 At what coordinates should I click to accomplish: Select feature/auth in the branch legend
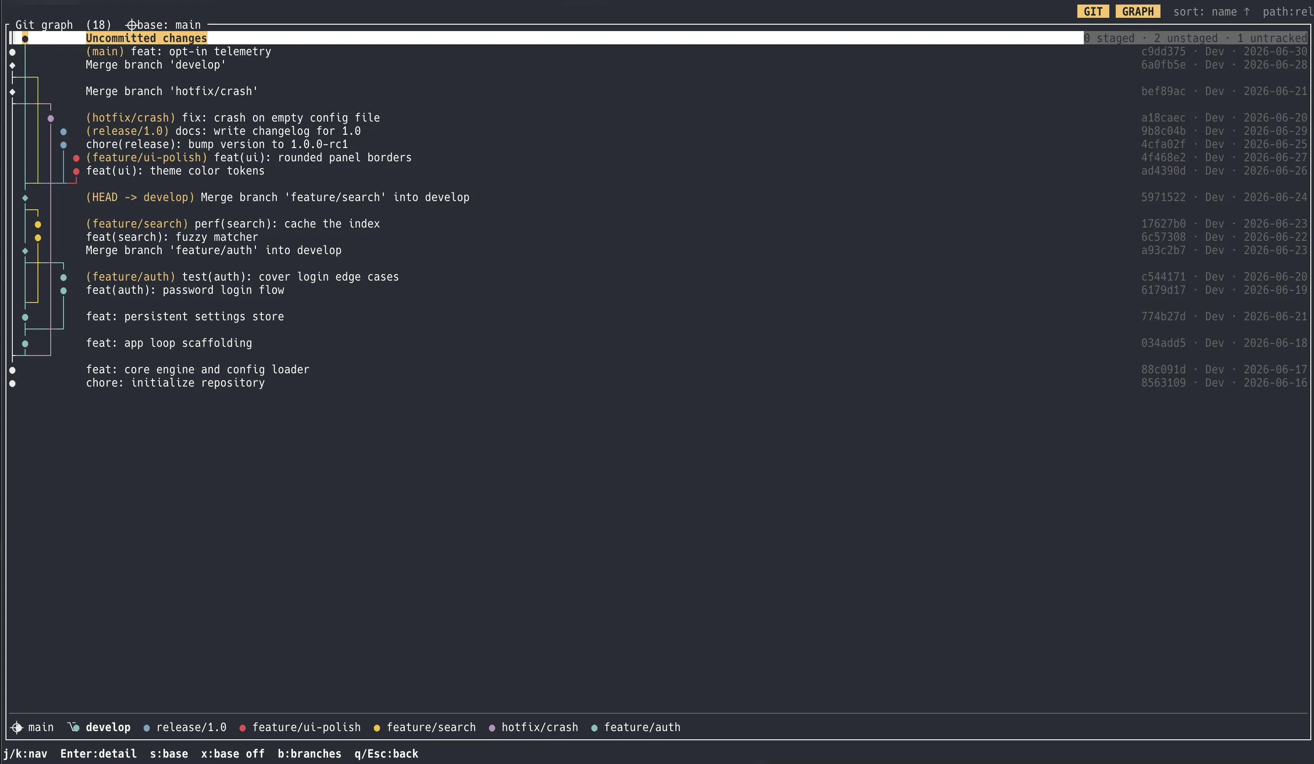(636, 727)
